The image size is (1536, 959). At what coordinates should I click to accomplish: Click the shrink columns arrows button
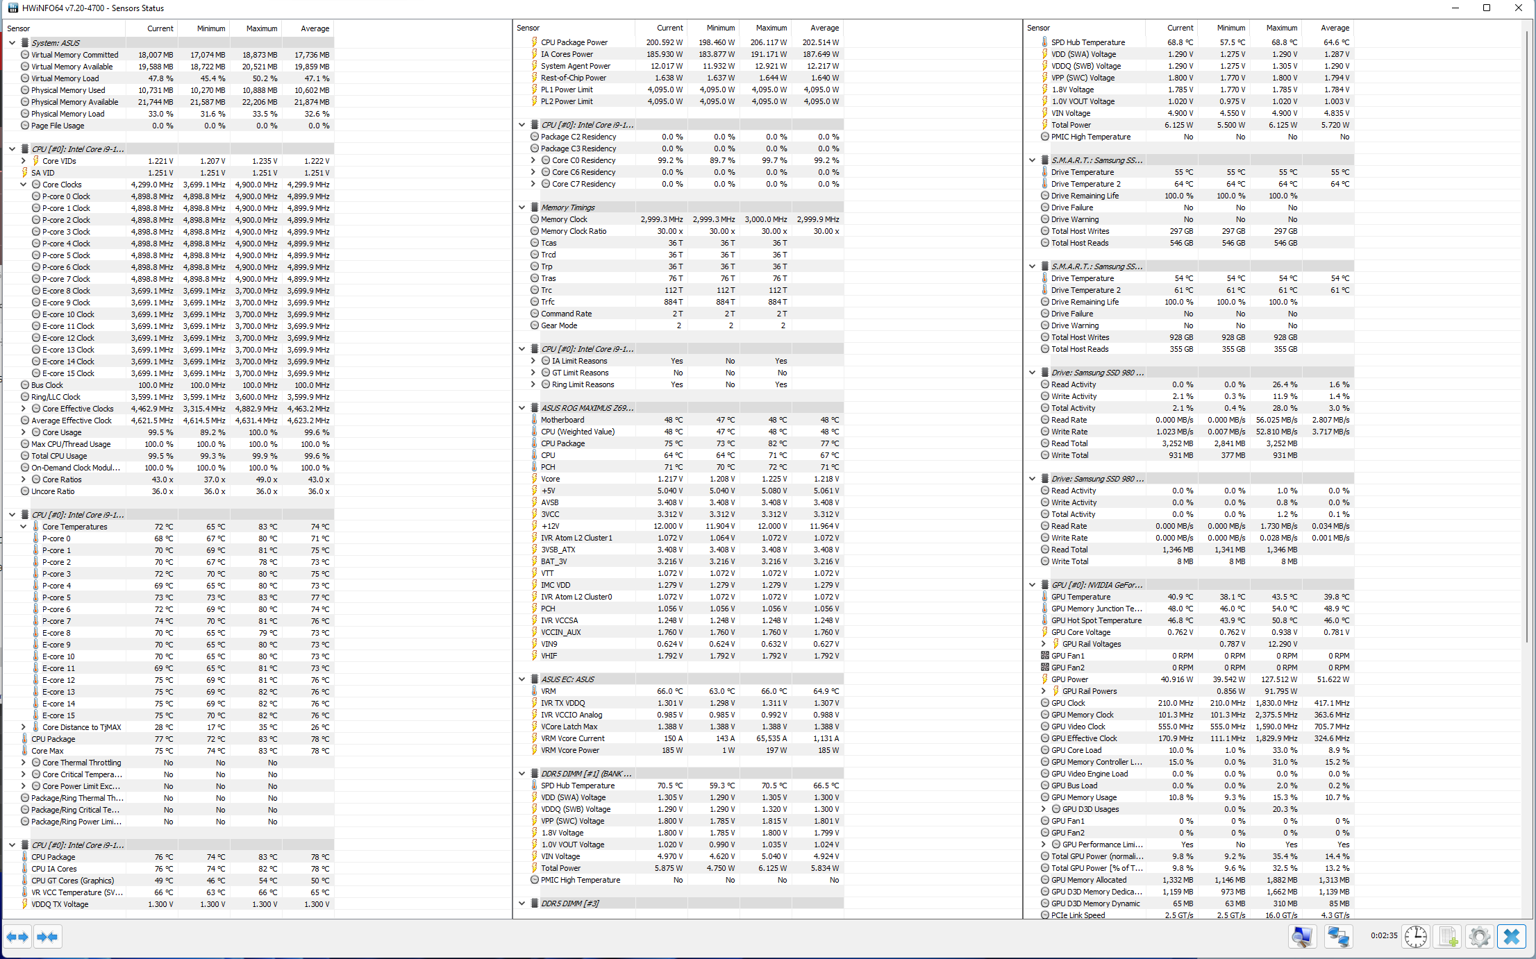click(x=47, y=937)
